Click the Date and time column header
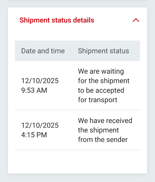Image resolution: width=155 pixels, height=182 pixels. [x=43, y=51]
